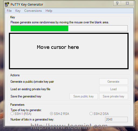Click the 'Please generate some randomness' instruction text

(x=60, y=22)
